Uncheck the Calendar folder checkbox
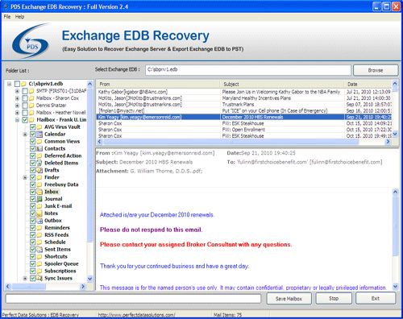This screenshot has width=403, height=319. point(33,134)
